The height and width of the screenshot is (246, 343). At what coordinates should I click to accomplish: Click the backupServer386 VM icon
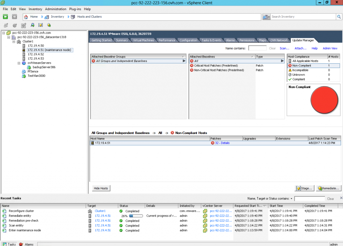coord(29,67)
